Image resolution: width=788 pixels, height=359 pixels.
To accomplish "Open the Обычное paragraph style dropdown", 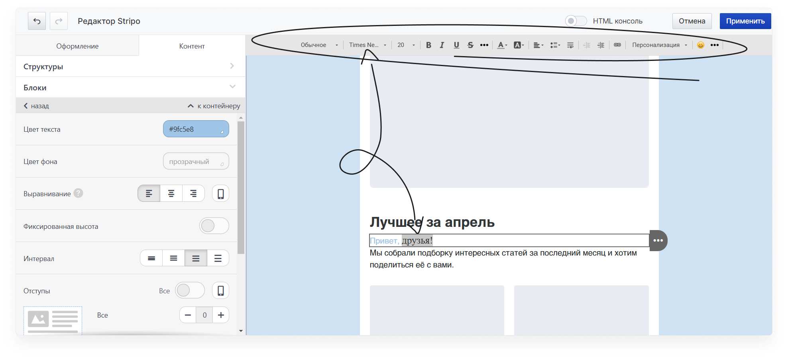I will (319, 45).
